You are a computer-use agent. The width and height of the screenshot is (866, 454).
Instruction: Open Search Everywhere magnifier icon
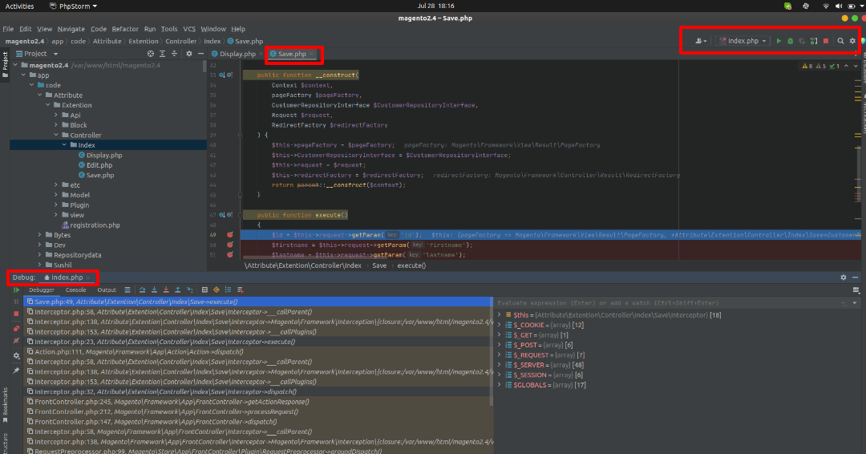[840, 41]
